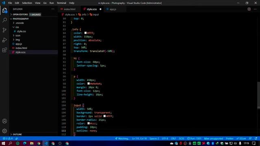Switch to the app.js tab
This screenshot has width=260, height=146.
coord(113,9)
